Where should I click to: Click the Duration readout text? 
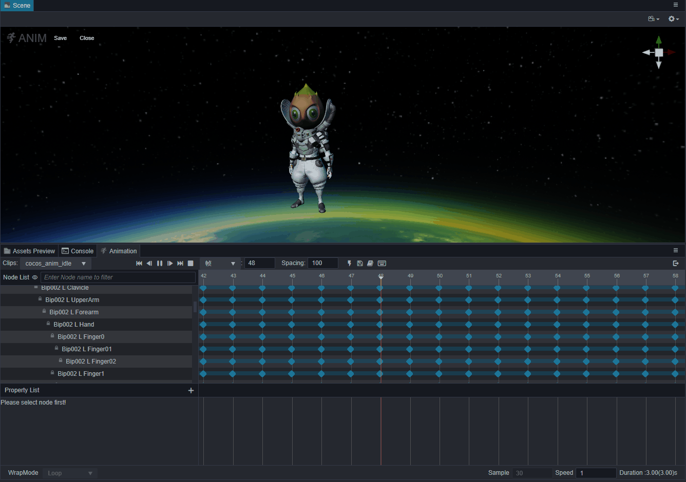click(x=648, y=473)
